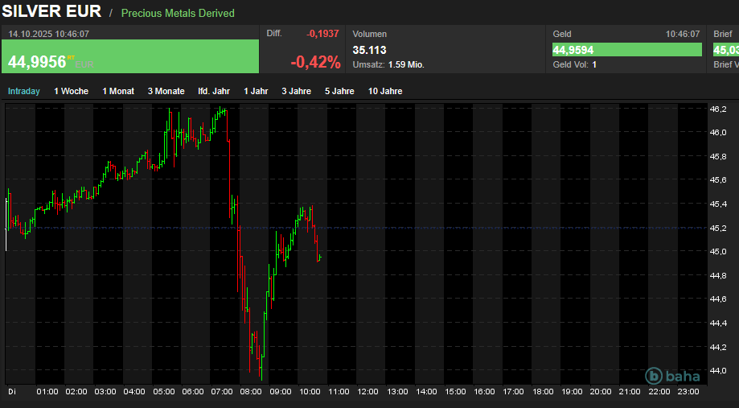Click the green price 44,9956 box
The height and width of the screenshot is (408, 739).
tap(130, 56)
